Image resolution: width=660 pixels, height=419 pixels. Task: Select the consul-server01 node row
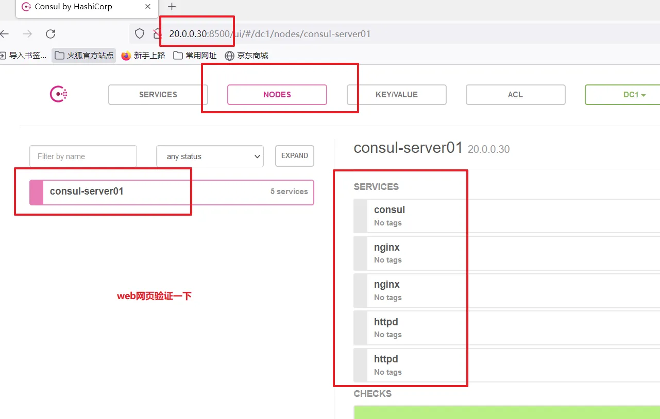click(x=172, y=192)
